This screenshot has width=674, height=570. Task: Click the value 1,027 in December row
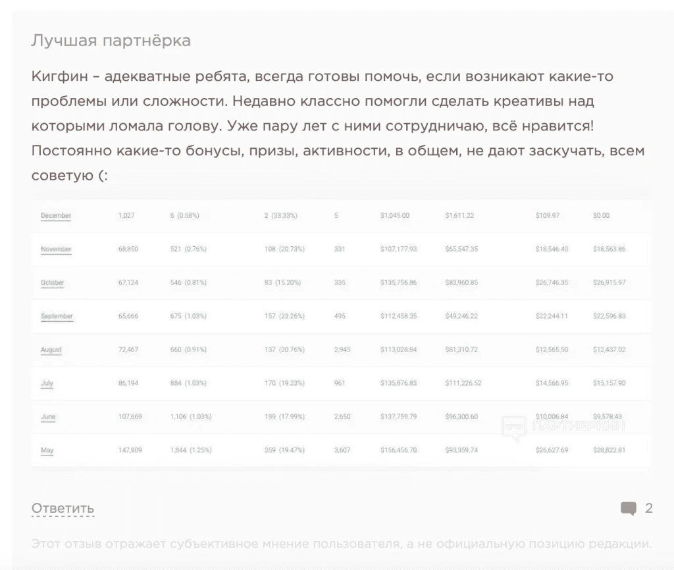click(x=126, y=215)
